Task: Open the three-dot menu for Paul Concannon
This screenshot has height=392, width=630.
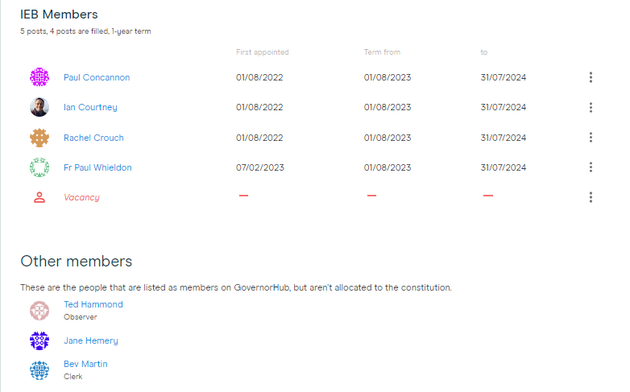Action: [x=591, y=77]
